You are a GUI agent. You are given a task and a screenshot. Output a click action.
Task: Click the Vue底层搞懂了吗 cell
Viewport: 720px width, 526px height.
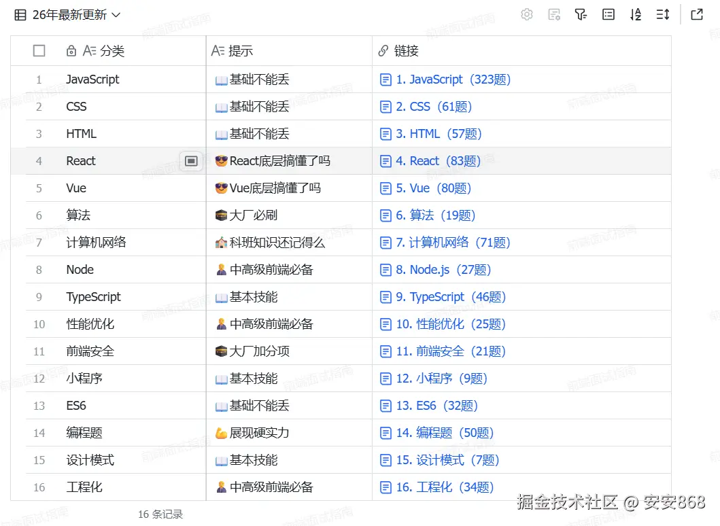tap(289, 188)
